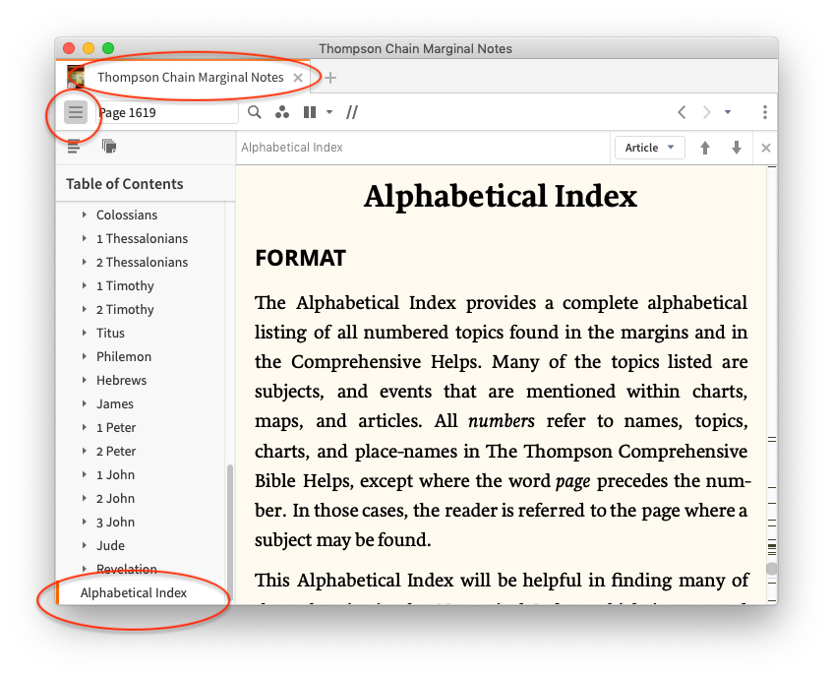Viewport: 833px width, 678px height.
Task: Click the up arrow to previous article
Action: [x=705, y=148]
